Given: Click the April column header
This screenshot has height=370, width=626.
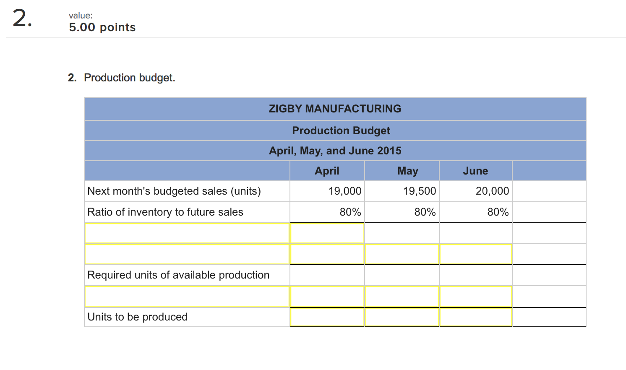Looking at the screenshot, I should (327, 171).
